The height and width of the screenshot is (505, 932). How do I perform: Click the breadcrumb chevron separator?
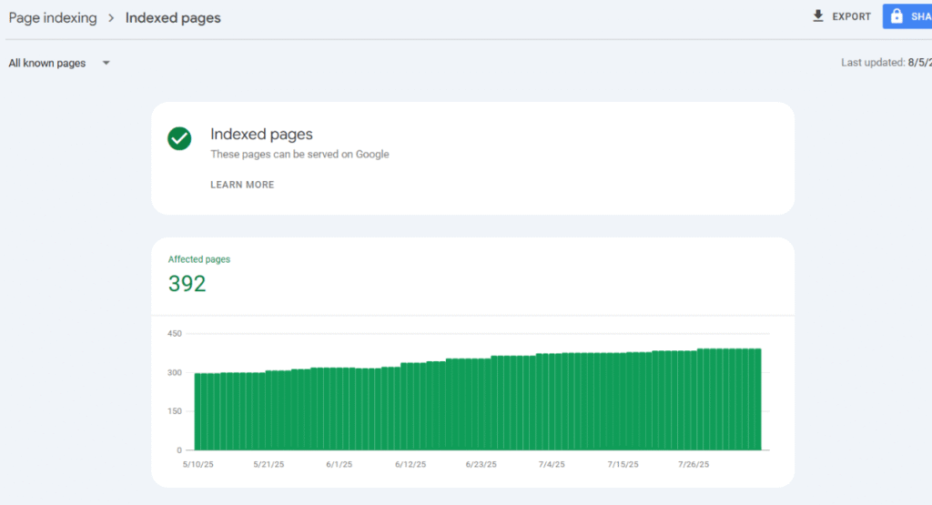click(111, 17)
